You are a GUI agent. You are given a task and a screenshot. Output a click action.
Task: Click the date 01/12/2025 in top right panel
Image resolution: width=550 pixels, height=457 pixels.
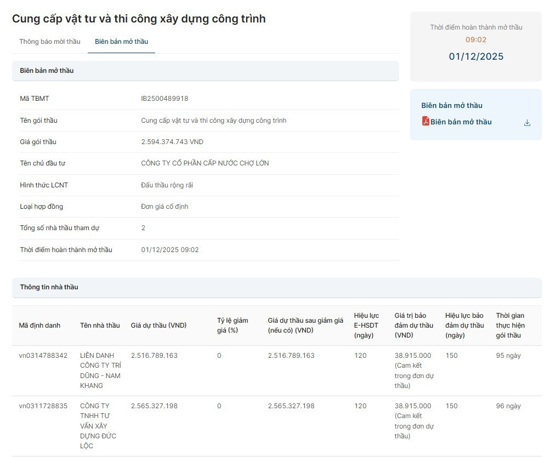[x=477, y=56]
